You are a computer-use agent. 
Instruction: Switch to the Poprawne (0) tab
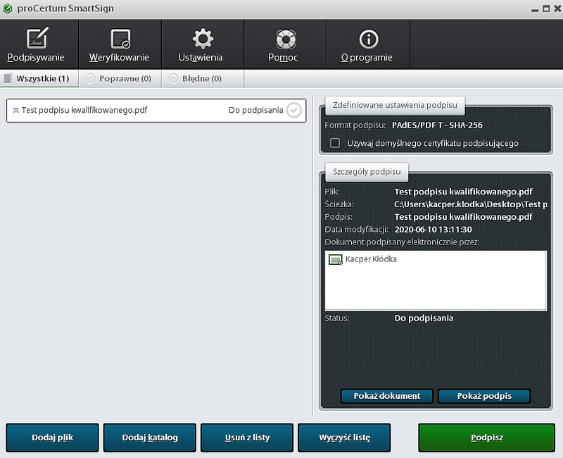(x=120, y=78)
